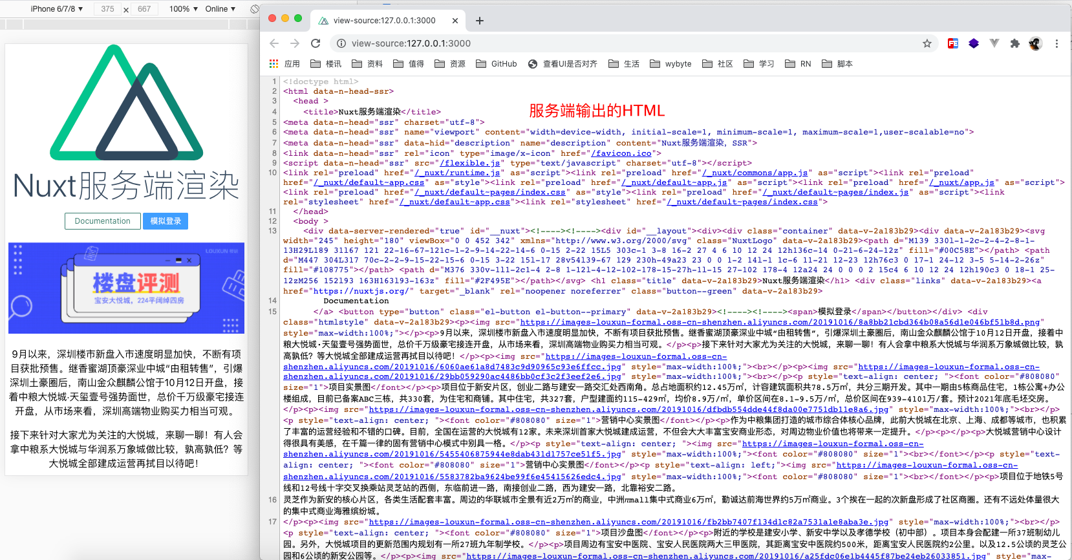The height and width of the screenshot is (560, 1072).
Task: Open the 社区 bookmark folder
Action: [718, 64]
